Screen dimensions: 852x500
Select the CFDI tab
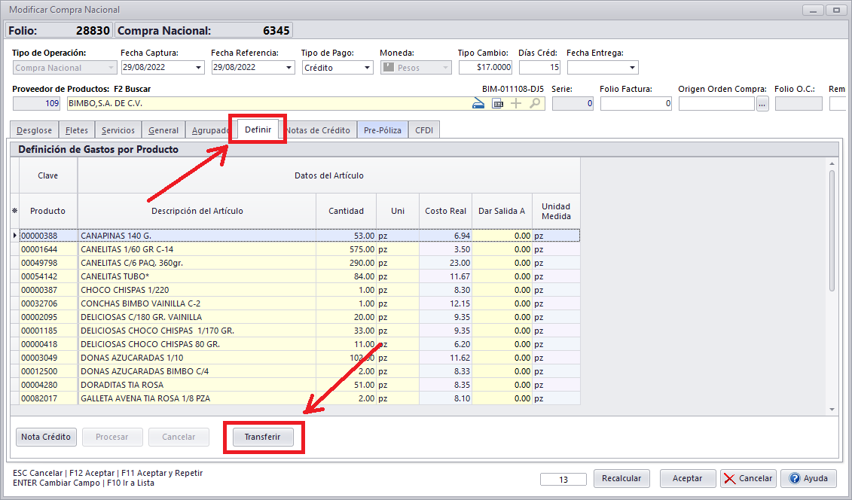[424, 130]
